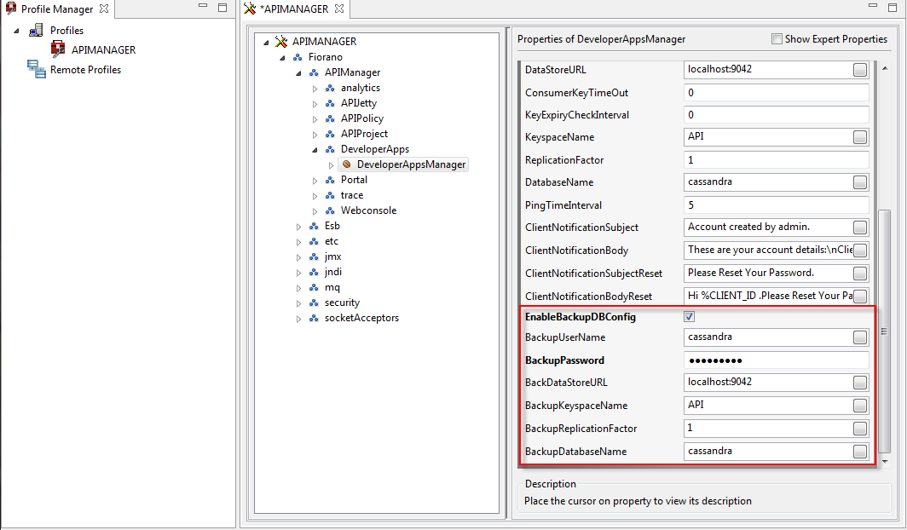Click the edit button beside BackupDatabaseName

click(x=859, y=452)
